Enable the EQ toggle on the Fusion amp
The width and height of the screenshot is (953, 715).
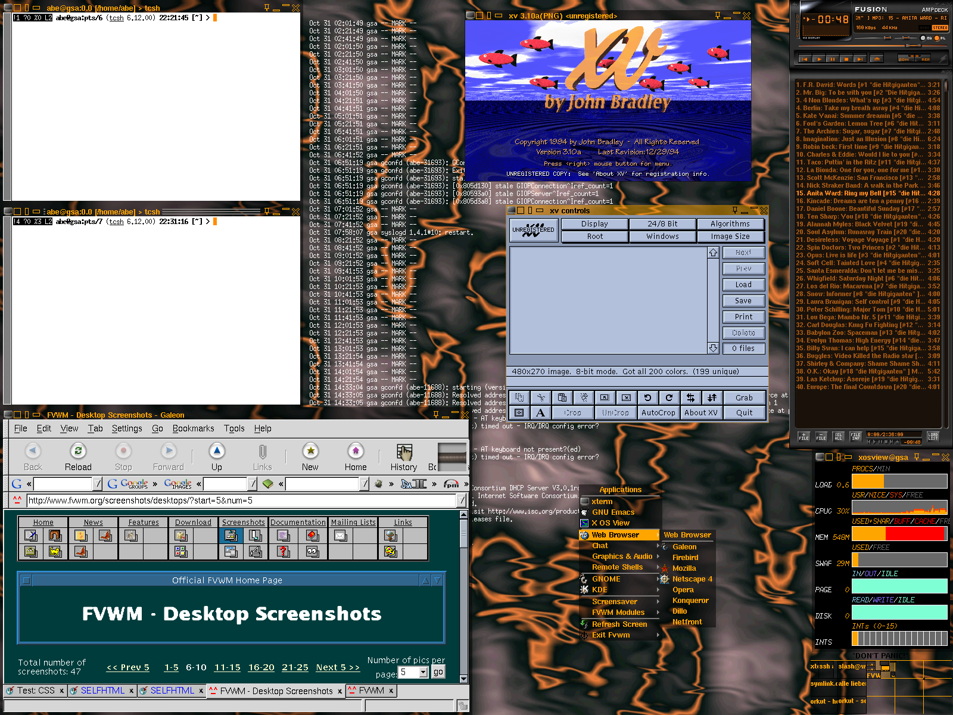click(x=923, y=38)
